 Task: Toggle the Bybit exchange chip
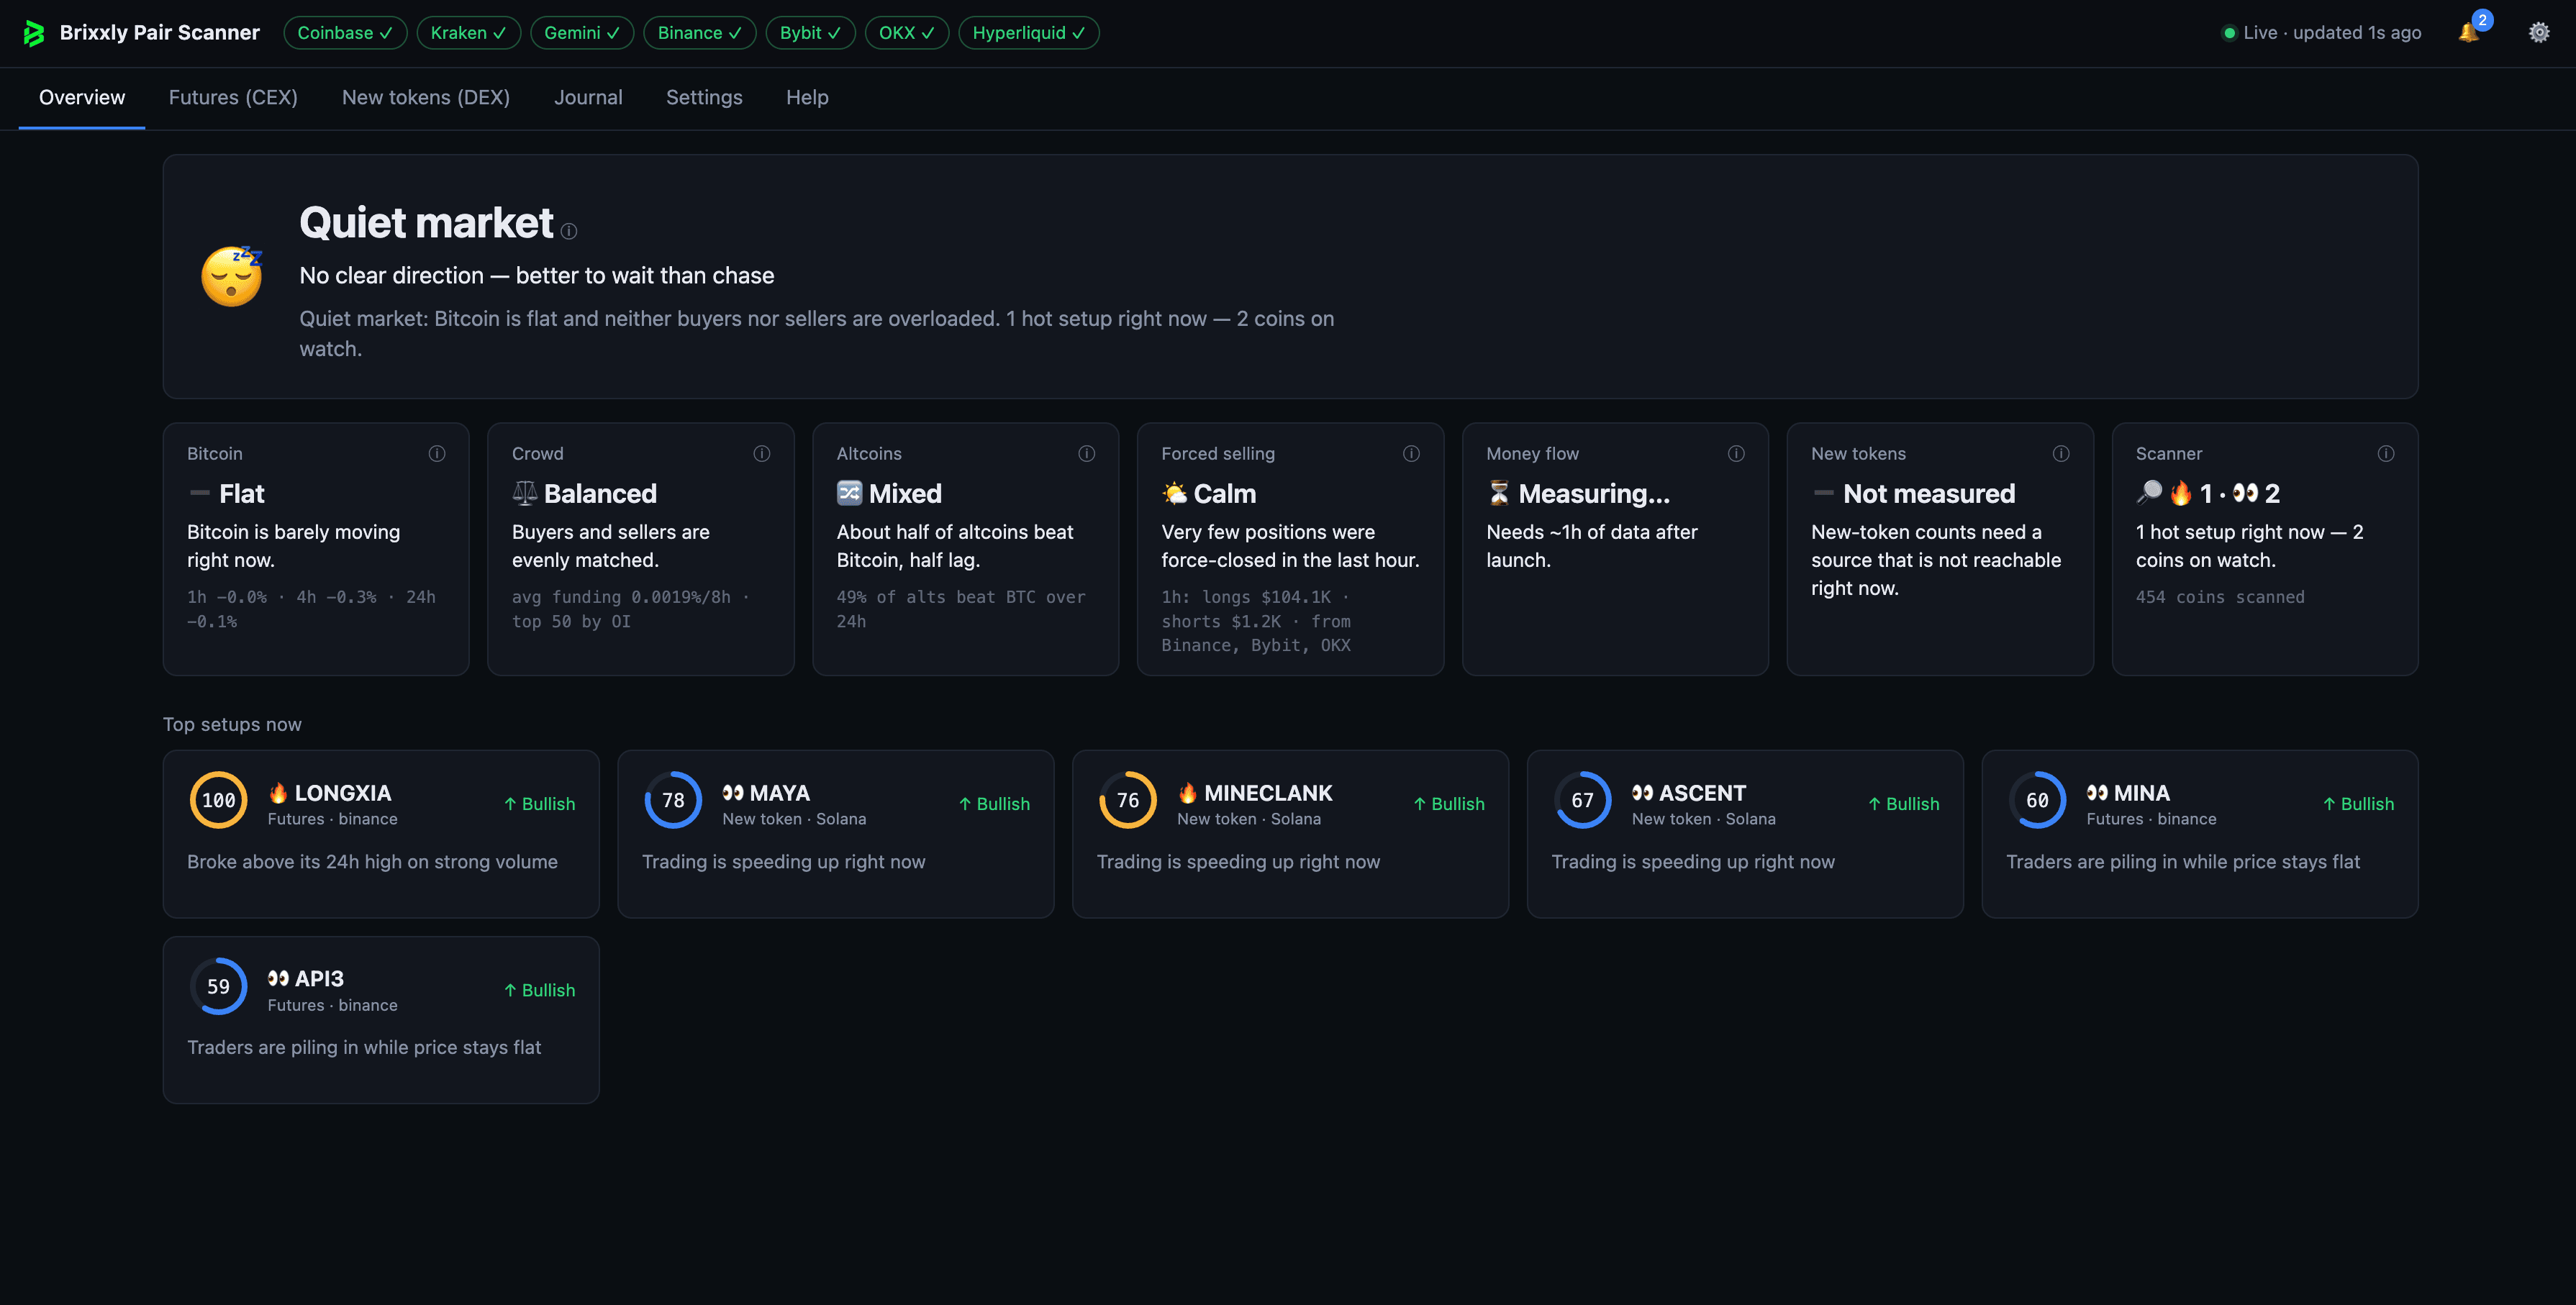pyautogui.click(x=810, y=33)
